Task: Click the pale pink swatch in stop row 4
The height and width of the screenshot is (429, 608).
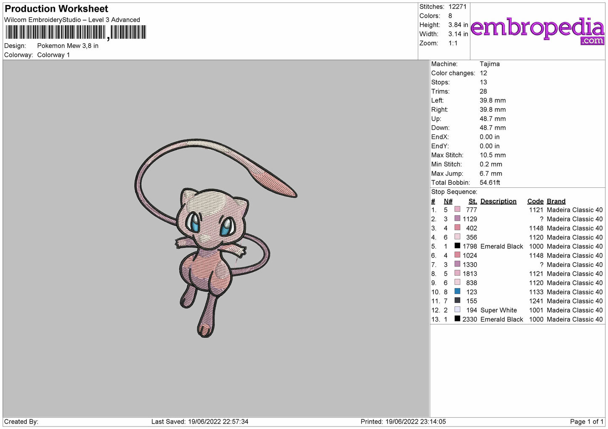Action: 457,237
